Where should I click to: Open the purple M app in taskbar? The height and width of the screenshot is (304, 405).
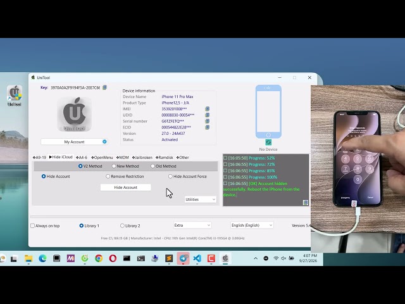(70, 258)
